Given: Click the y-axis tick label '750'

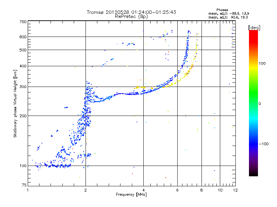Looking at the screenshot, I should coord(23,22).
